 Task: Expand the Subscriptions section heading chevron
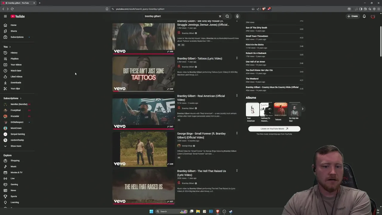[21, 98]
